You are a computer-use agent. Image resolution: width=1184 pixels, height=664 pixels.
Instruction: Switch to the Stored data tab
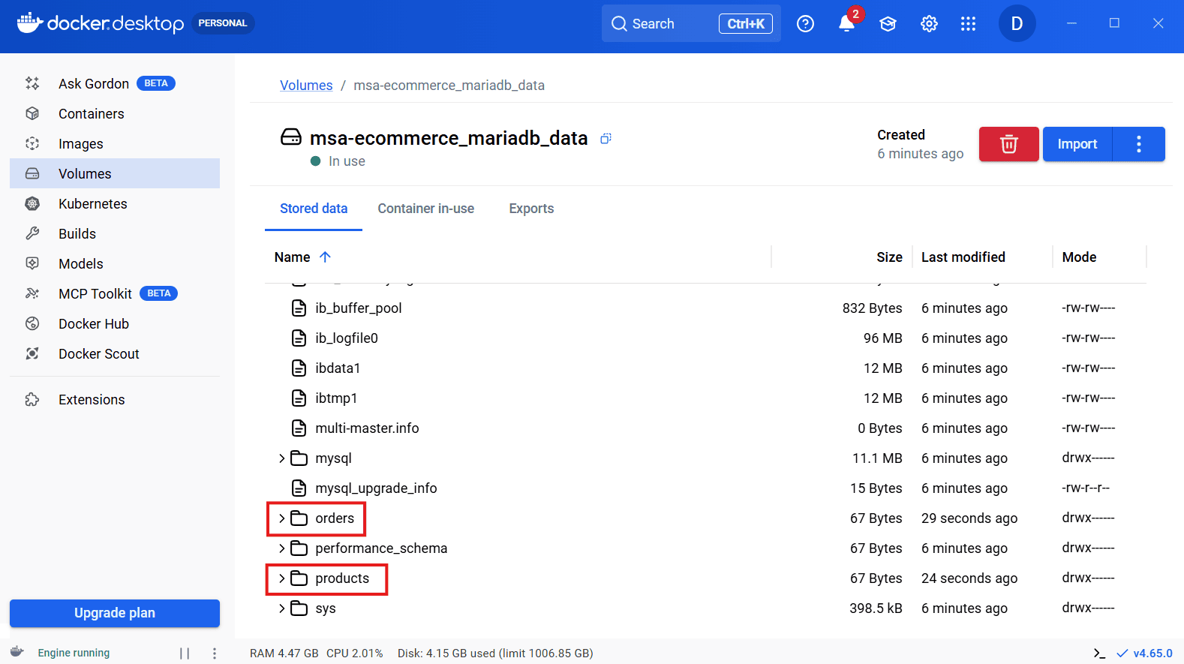314,209
